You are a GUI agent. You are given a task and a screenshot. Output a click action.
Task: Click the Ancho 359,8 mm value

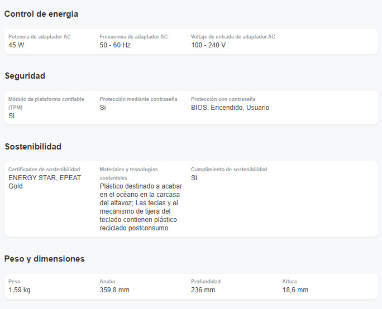coord(114,290)
